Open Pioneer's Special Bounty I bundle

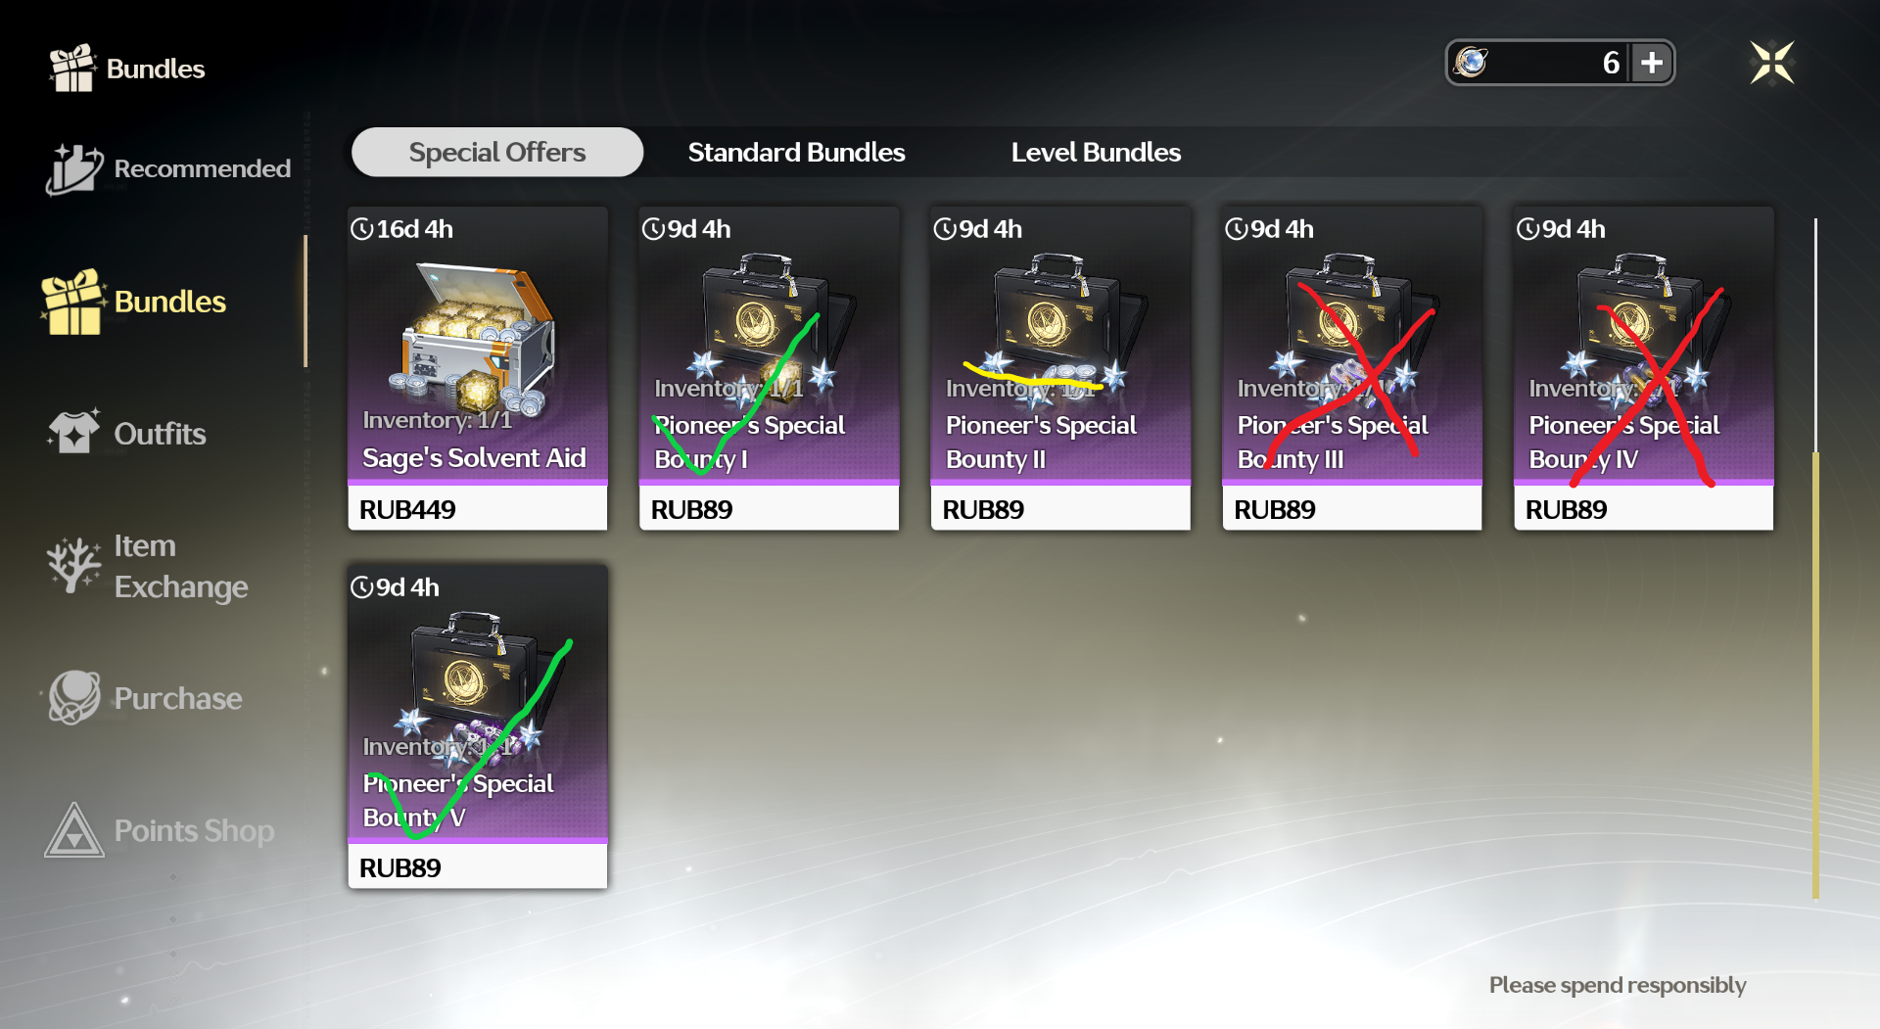[770, 368]
